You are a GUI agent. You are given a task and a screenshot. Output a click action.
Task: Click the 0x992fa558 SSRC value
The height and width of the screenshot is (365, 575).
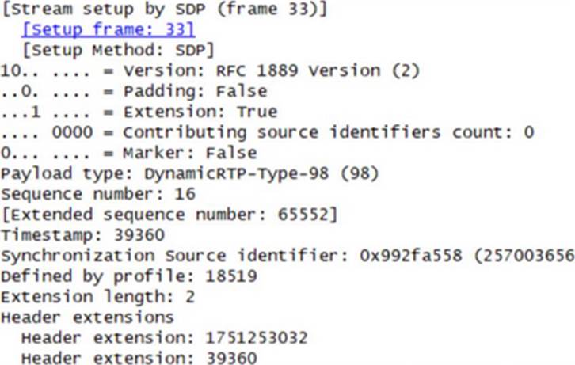[411, 256]
